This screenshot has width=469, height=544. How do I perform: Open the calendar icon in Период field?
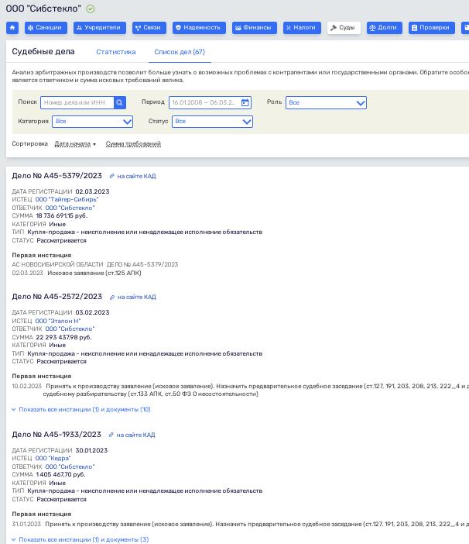tap(245, 102)
